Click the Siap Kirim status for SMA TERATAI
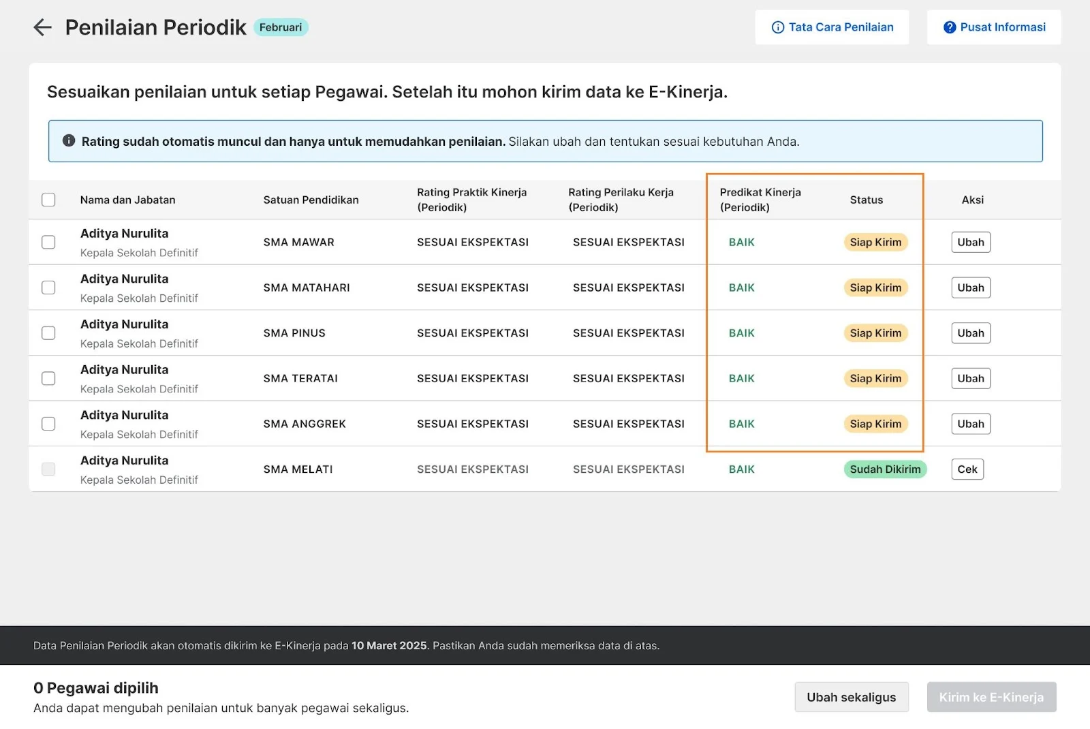This screenshot has height=729, width=1090. point(875,378)
